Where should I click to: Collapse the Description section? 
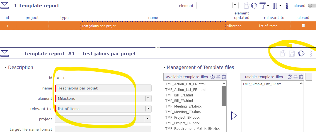[x=6, y=68]
